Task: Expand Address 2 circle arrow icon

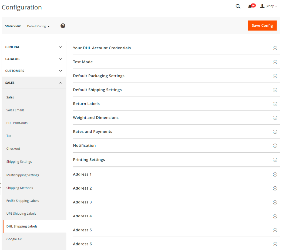Action: (x=275, y=189)
